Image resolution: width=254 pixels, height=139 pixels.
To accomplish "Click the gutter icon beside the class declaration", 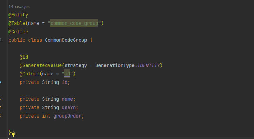I will click(0, 40).
